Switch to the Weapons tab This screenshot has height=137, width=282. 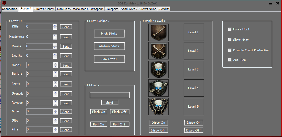[x=97, y=9]
